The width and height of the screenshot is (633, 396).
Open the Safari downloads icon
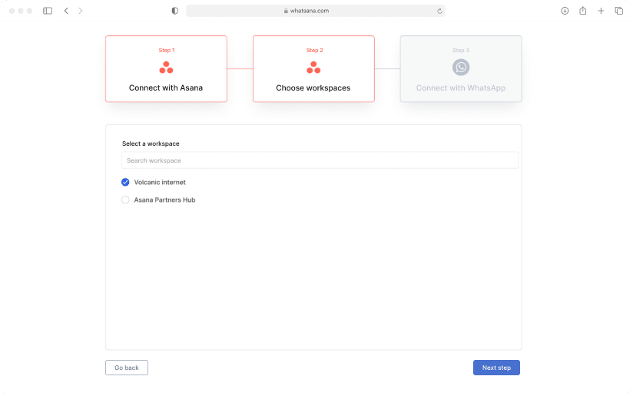565,11
